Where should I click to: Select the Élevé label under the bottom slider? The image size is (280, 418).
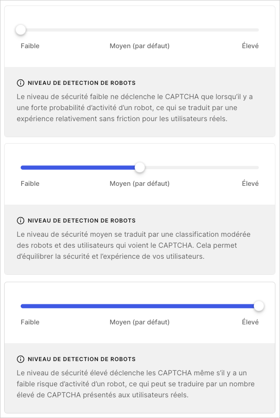[x=250, y=322]
